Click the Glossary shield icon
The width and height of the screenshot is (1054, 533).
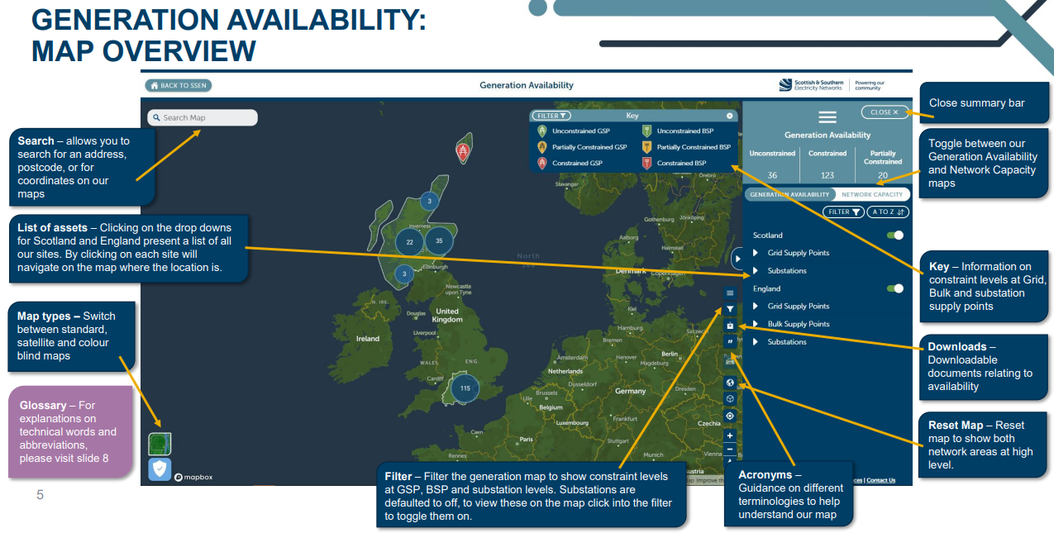160,471
